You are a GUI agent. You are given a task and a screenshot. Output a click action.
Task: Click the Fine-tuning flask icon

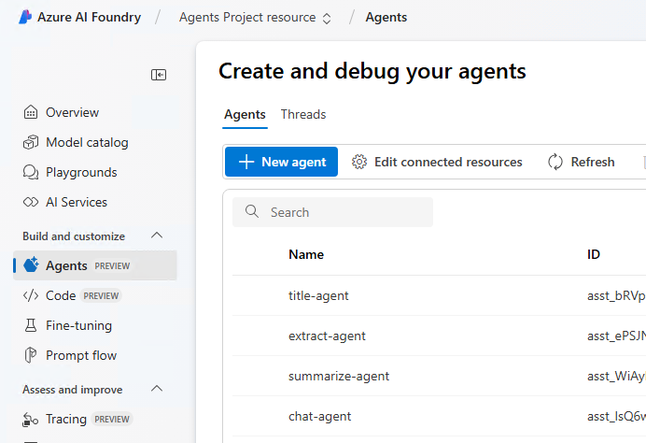pos(31,325)
